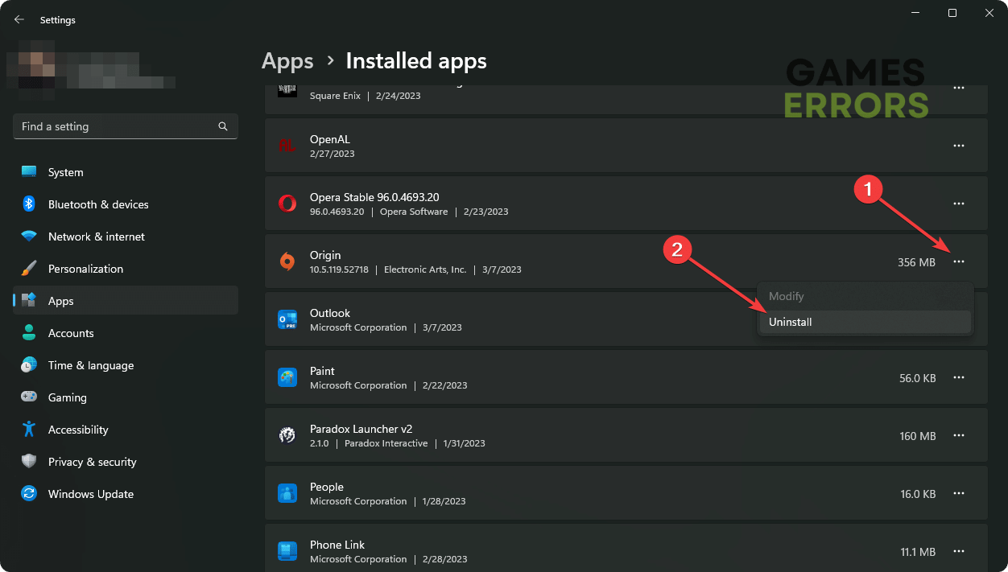Click the search magnifier icon

[223, 126]
